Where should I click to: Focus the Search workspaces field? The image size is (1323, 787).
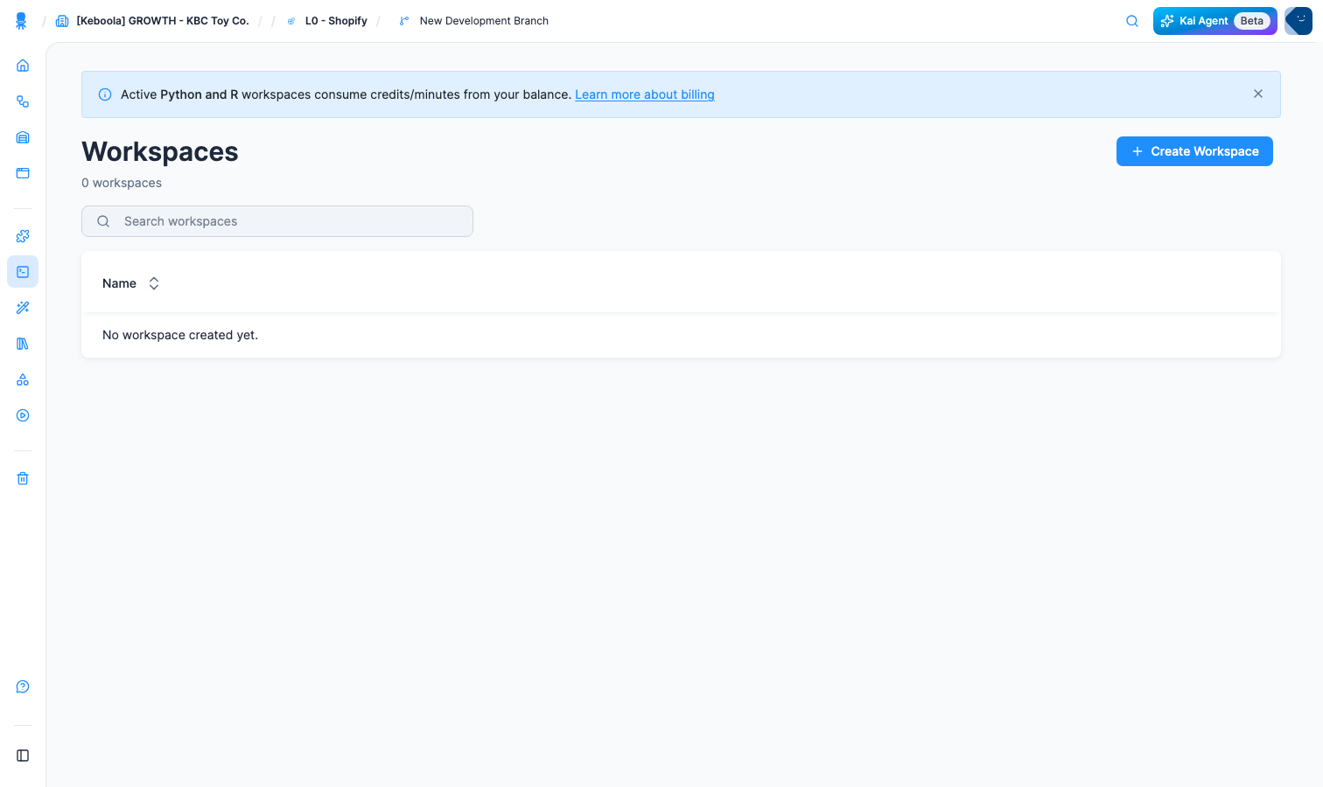[277, 221]
